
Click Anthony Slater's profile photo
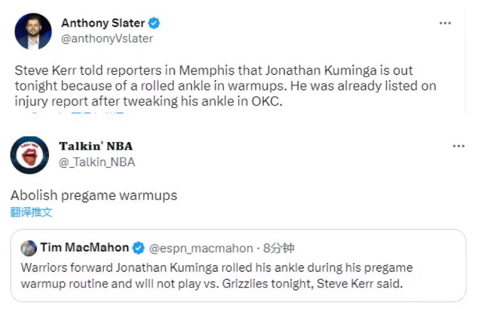click(x=33, y=31)
